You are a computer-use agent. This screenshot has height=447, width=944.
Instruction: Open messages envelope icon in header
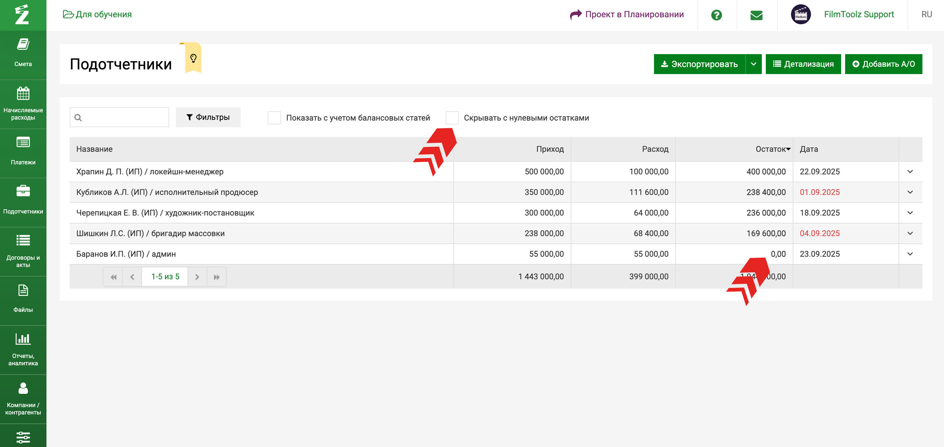pyautogui.click(x=756, y=15)
